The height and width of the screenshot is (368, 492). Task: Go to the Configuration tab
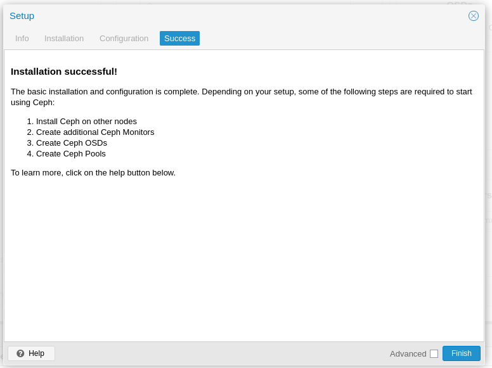(124, 39)
